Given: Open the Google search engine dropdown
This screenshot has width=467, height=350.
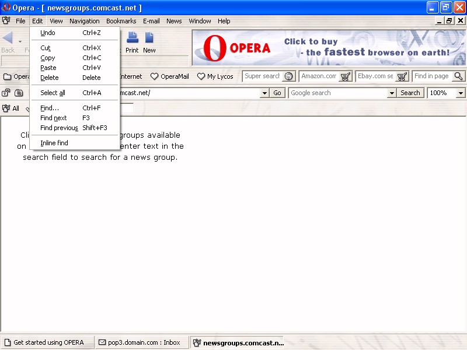Looking at the screenshot, I should (392, 93).
